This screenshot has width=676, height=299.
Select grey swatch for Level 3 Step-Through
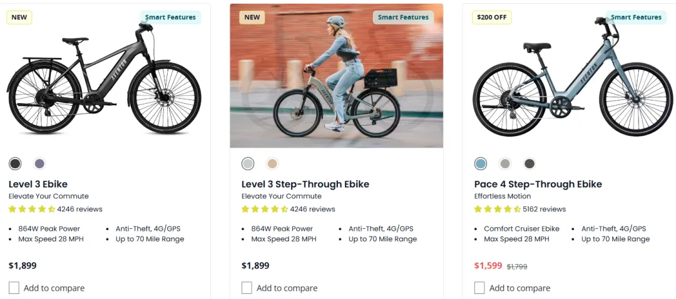point(248,164)
